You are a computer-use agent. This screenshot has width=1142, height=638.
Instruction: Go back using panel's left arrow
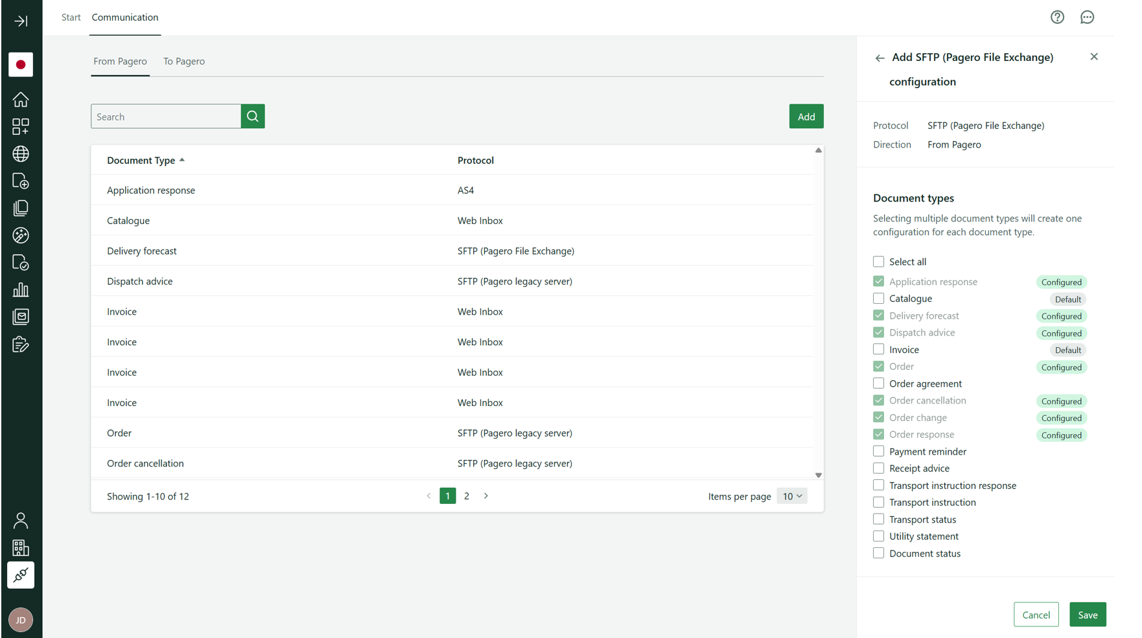pos(880,58)
